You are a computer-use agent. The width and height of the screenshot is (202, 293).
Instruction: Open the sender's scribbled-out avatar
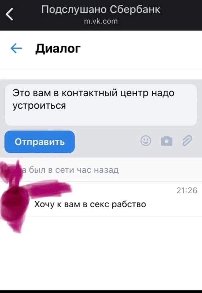coord(15,199)
